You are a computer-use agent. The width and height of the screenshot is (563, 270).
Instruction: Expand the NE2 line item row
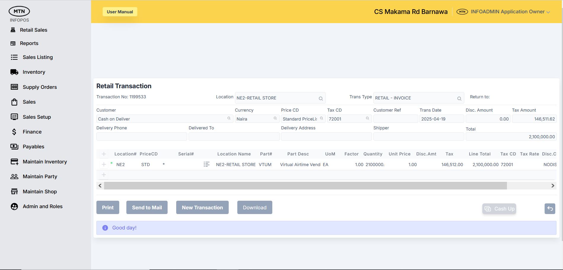pyautogui.click(x=104, y=164)
